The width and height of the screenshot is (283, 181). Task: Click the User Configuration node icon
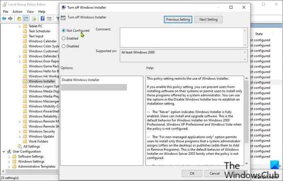click(9, 152)
